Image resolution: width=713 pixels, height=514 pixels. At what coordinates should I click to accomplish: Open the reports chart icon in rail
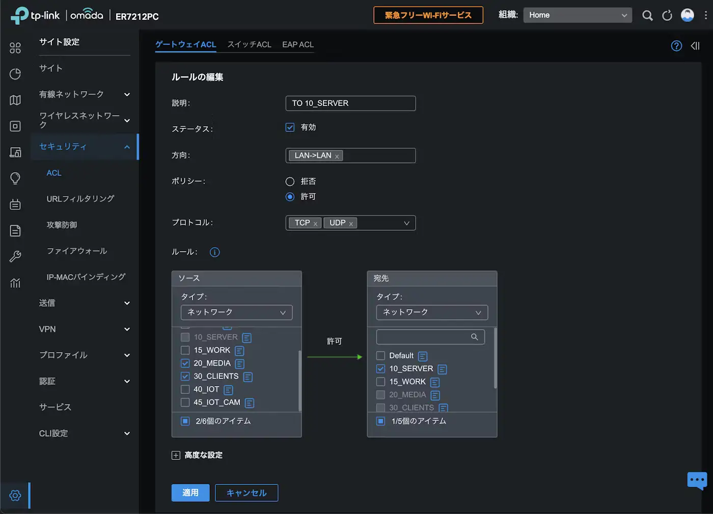15,283
